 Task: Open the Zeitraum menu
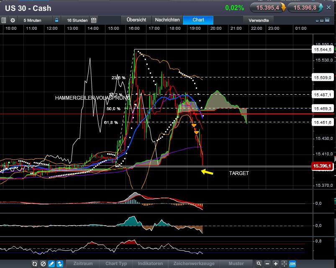(x=83, y=263)
